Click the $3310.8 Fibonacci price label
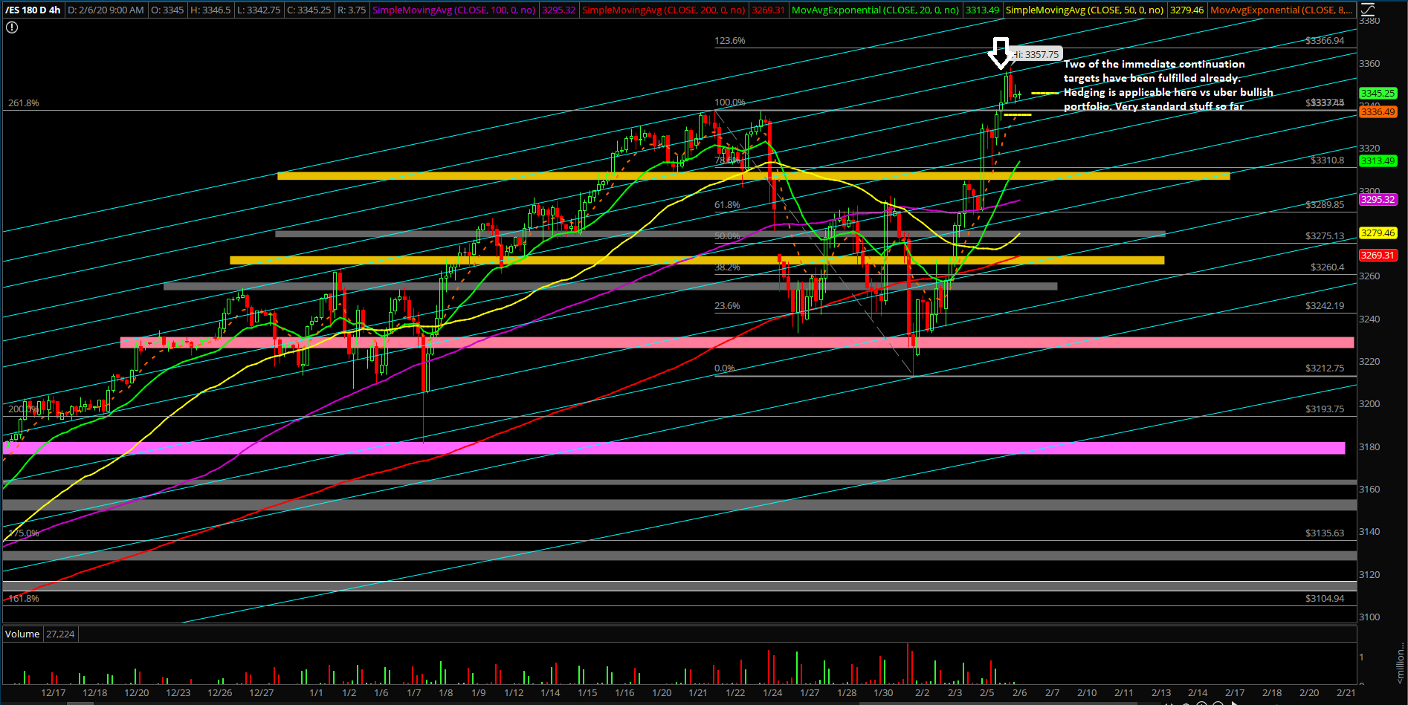Screen dimensions: 1408x705 (1327, 160)
